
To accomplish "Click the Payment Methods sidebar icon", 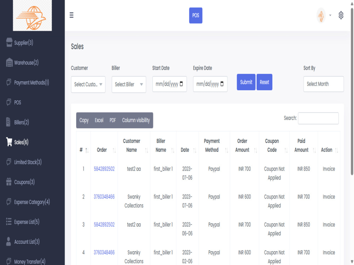I will [8, 82].
